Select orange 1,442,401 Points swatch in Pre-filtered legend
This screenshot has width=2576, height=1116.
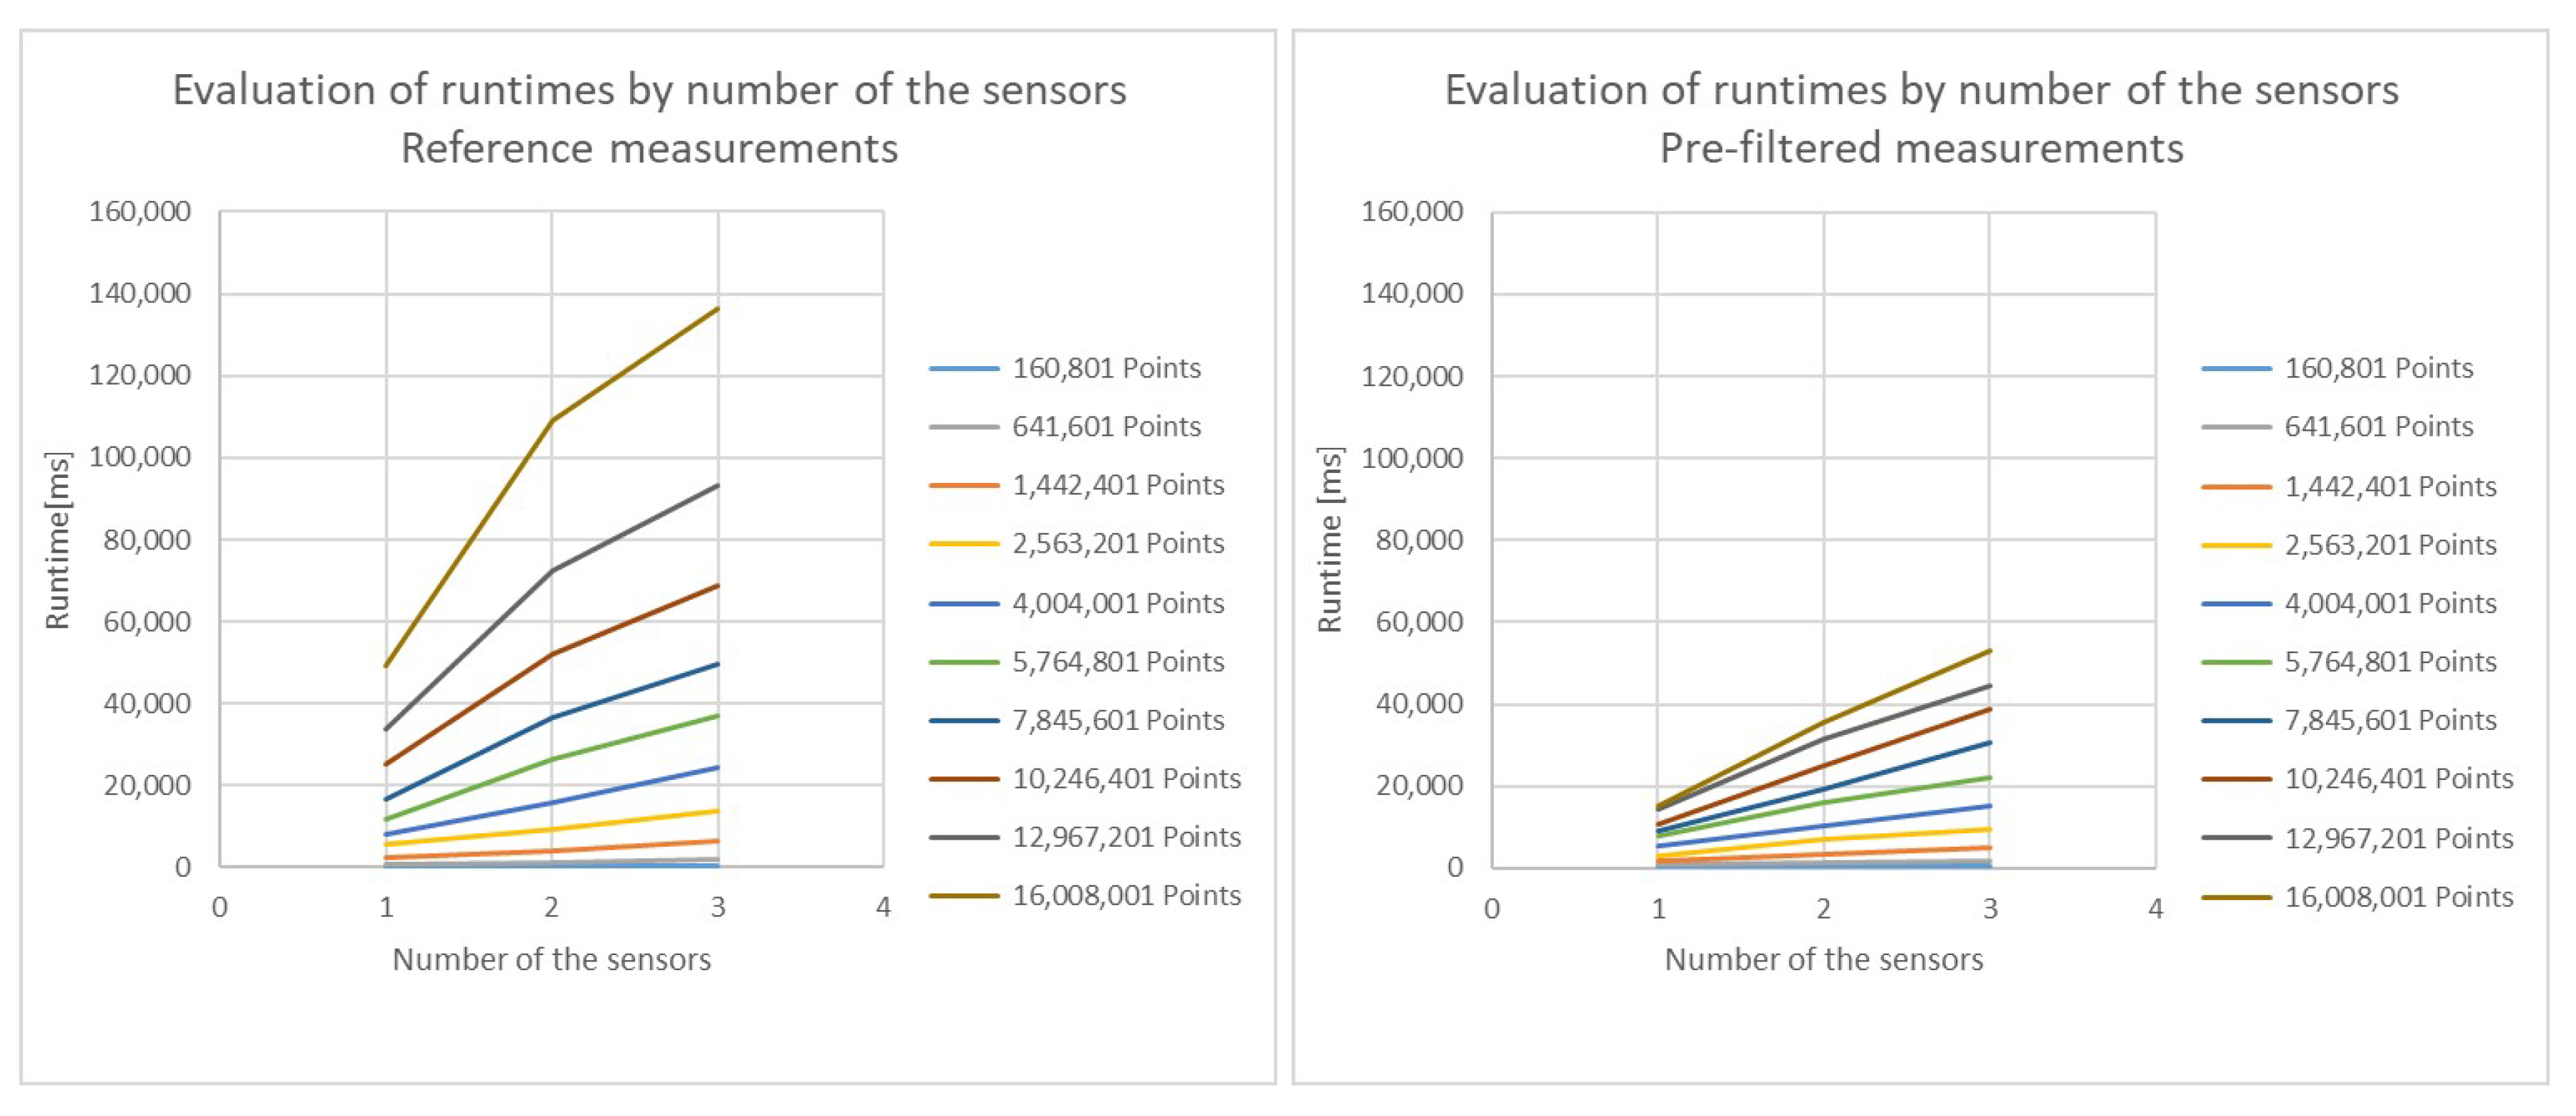(x=2236, y=487)
